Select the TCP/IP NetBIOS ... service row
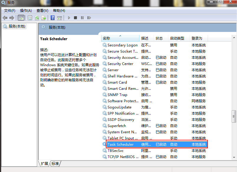This screenshot has width=237, height=172. pyautogui.click(x=154, y=157)
